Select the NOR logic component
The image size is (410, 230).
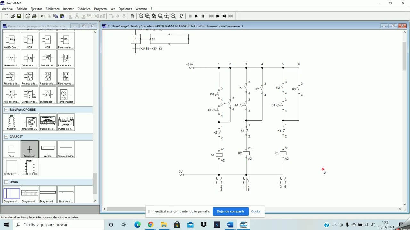click(x=29, y=41)
